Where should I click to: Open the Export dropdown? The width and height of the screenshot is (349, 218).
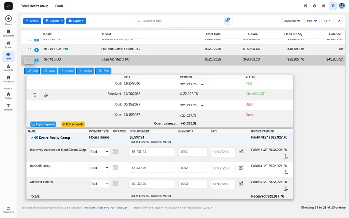pyautogui.click(x=76, y=21)
